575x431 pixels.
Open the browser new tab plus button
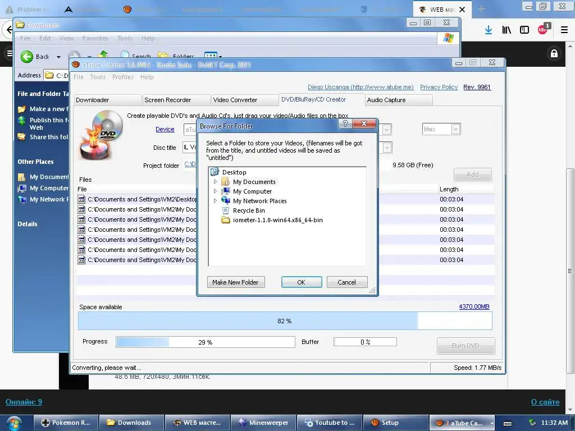(x=481, y=9)
